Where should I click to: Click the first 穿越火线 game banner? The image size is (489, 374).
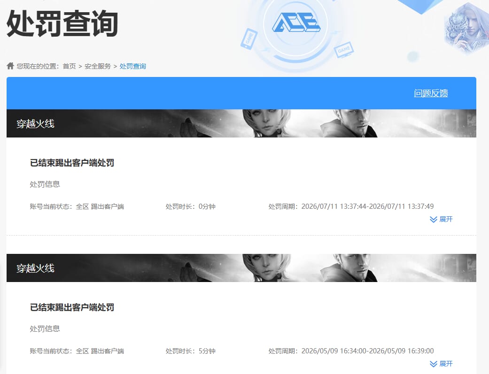[x=241, y=123]
